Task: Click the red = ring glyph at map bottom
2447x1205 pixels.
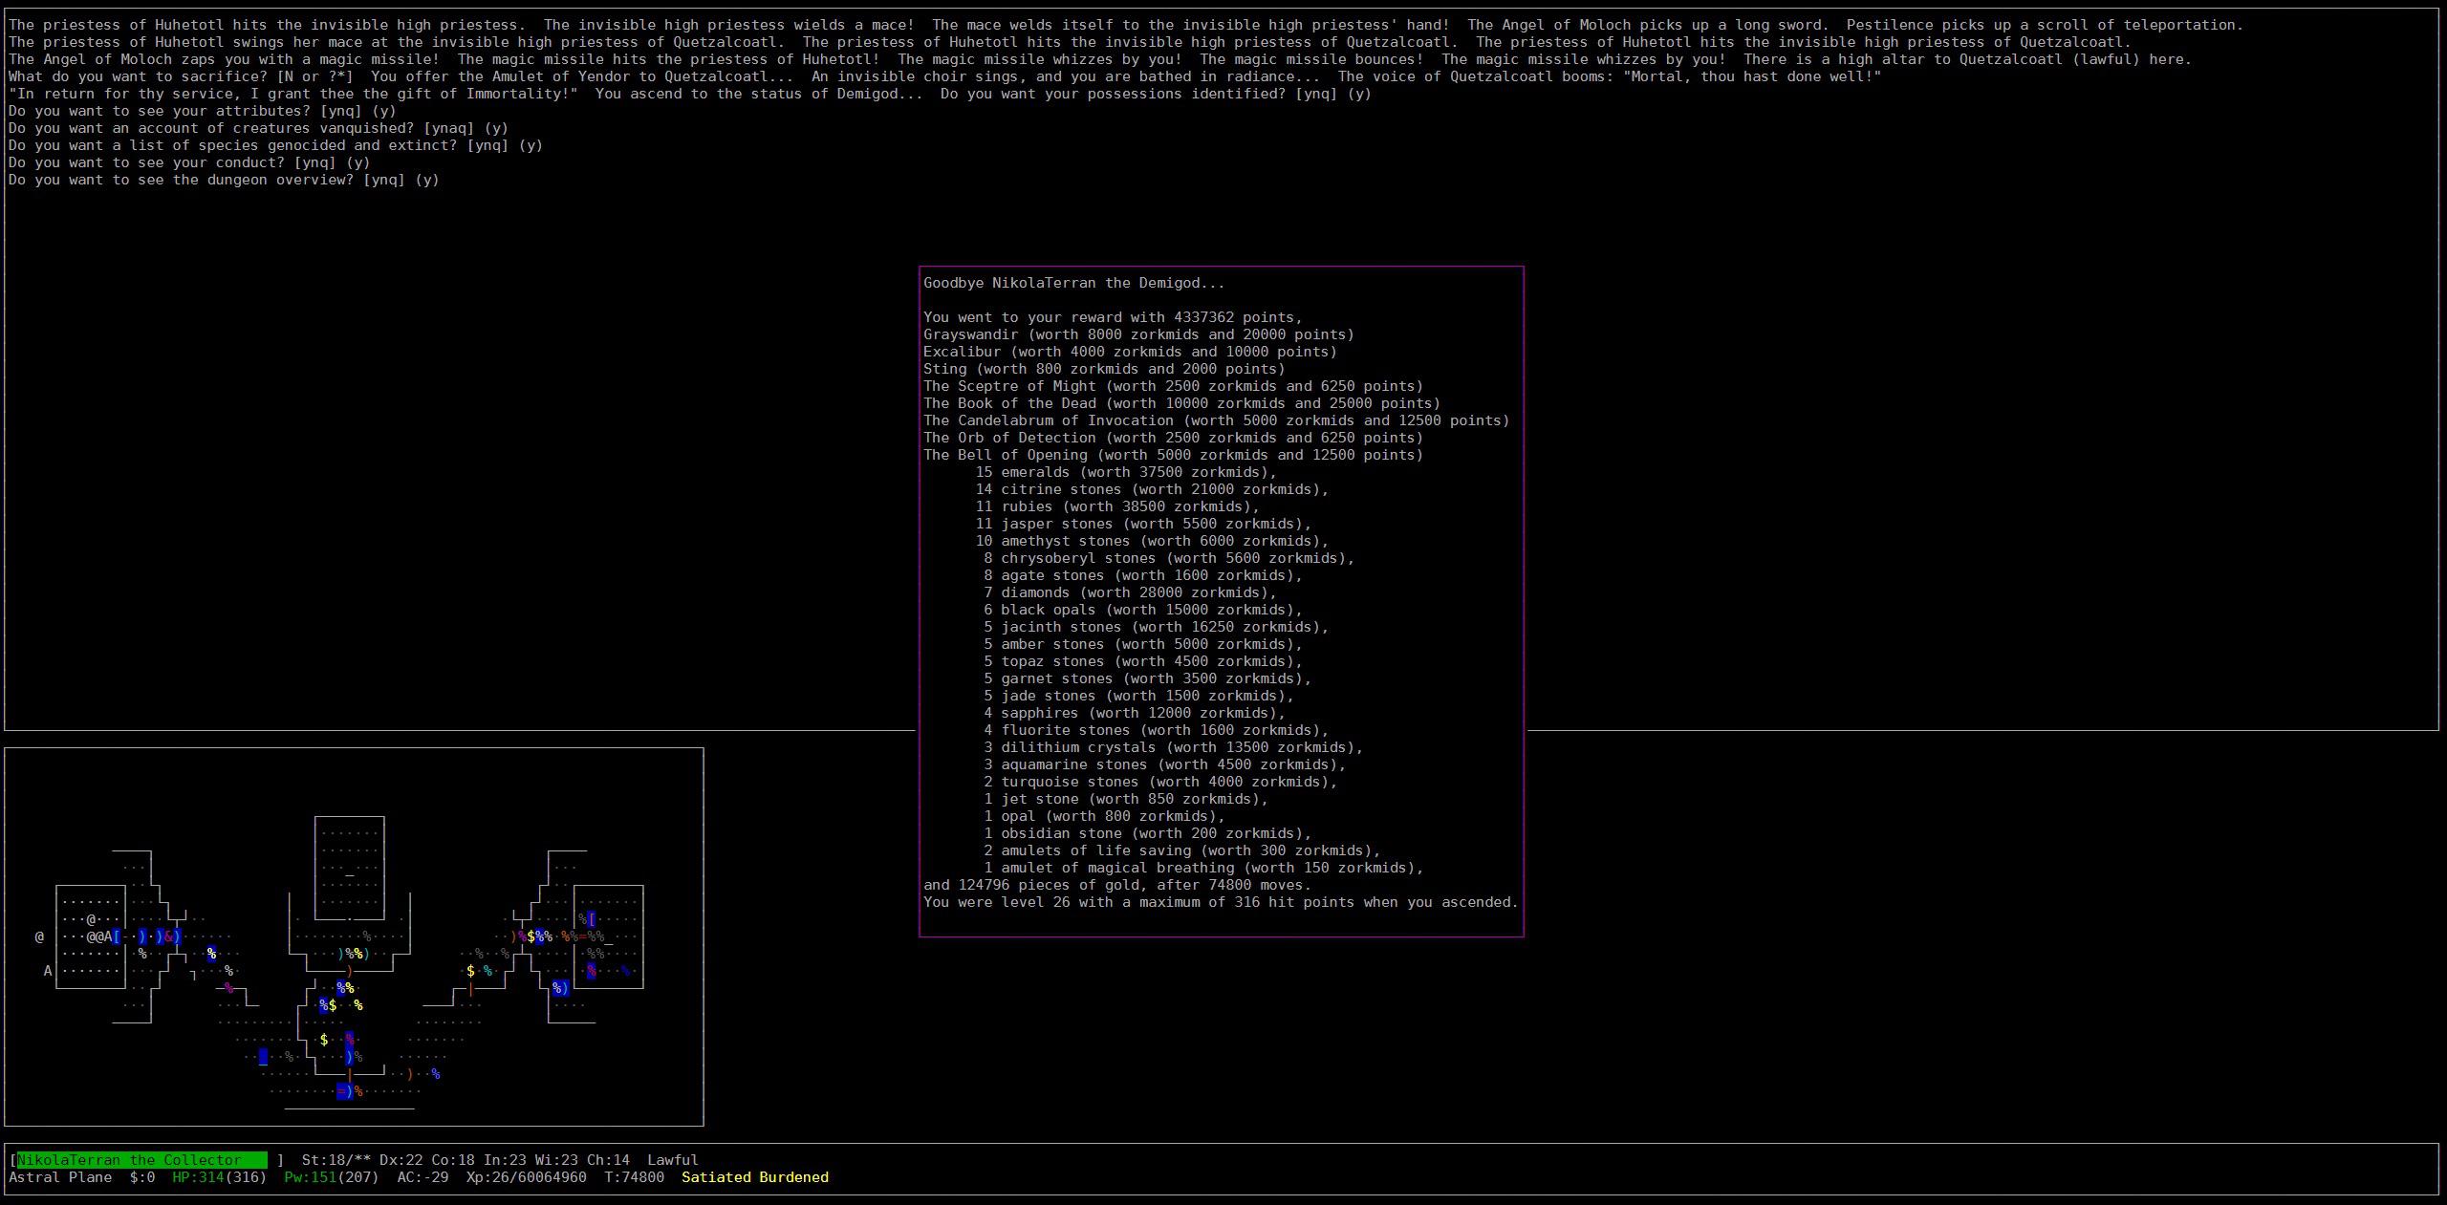Action: 341,1091
